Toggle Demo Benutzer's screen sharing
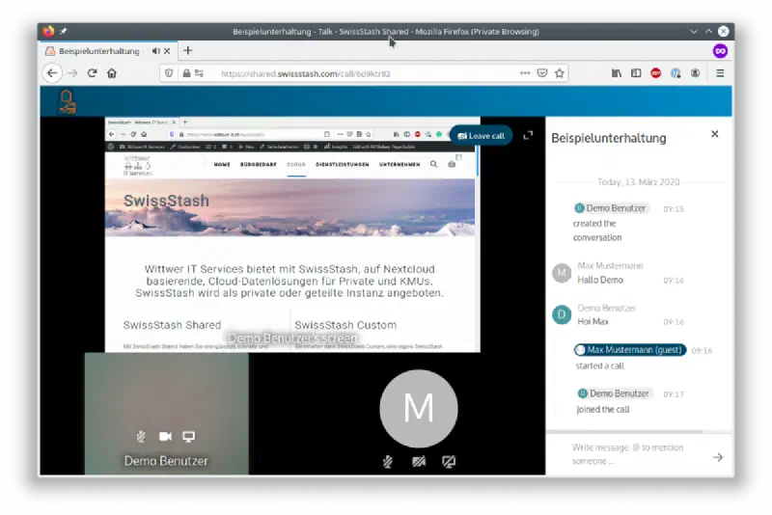This screenshot has width=772, height=515. 188,436
